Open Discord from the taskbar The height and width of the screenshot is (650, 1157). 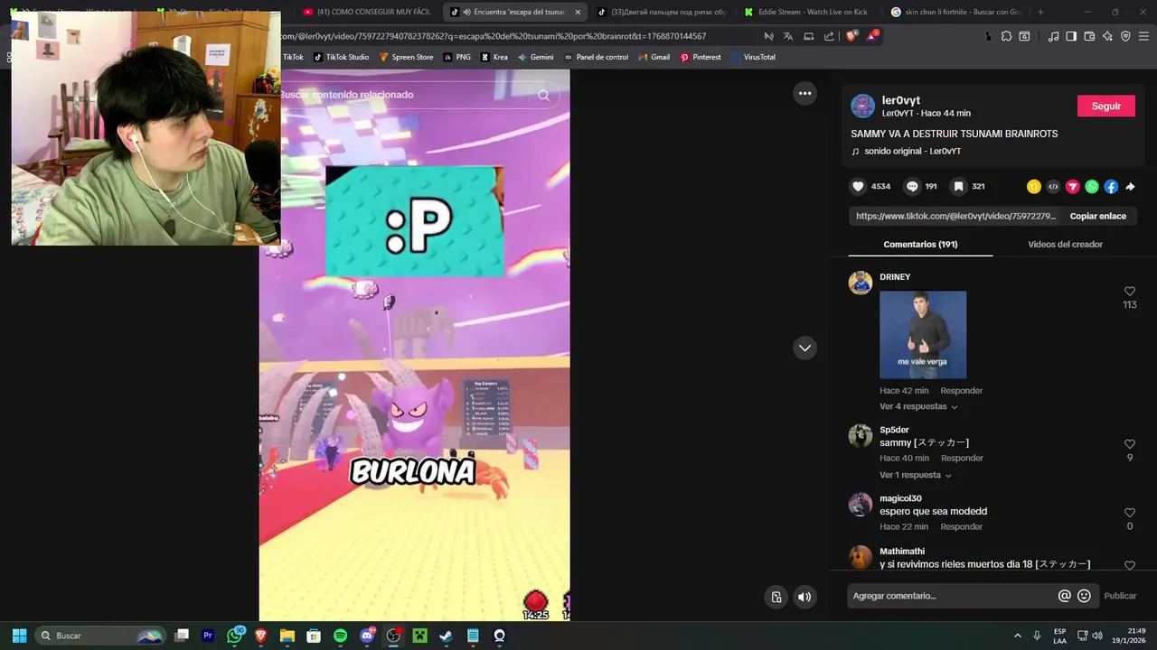pyautogui.click(x=367, y=636)
